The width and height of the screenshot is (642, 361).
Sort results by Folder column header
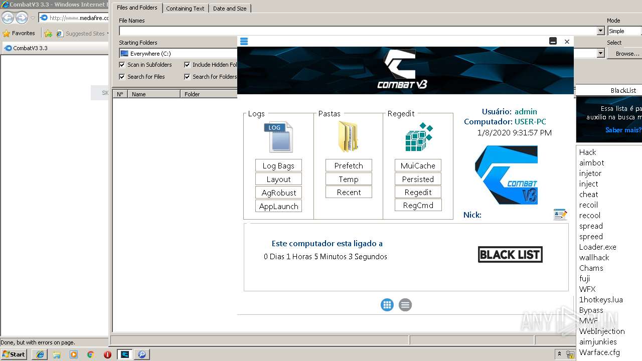[x=208, y=94]
